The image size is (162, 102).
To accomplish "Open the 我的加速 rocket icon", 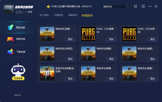I will 11,27.
